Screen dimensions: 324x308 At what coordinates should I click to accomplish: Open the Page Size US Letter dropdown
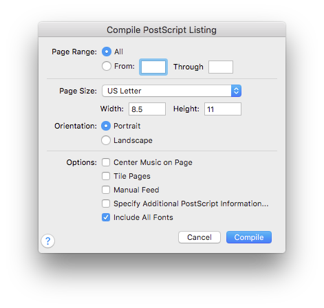[171, 91]
